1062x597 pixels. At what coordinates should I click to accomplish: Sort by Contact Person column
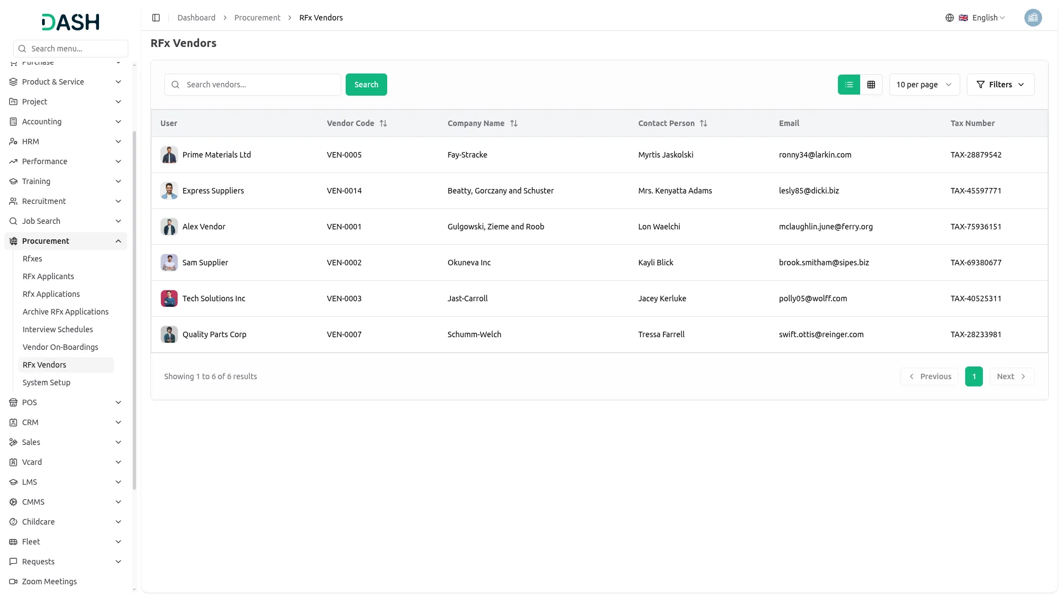[x=704, y=123]
